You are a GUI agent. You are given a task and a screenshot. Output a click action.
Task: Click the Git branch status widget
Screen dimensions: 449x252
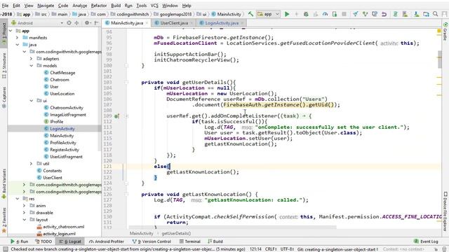[338, 249]
